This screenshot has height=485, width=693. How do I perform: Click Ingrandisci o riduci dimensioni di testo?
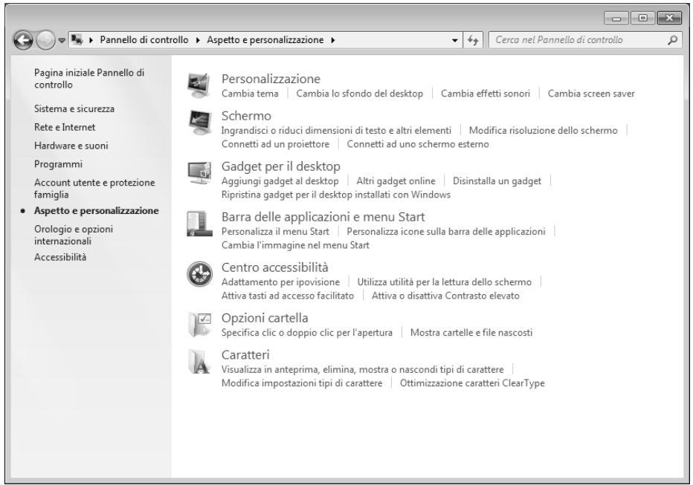[x=336, y=131]
